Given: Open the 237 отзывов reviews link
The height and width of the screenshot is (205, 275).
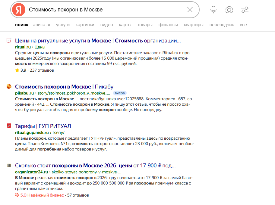Looking at the screenshot, I should pos(42,70).
